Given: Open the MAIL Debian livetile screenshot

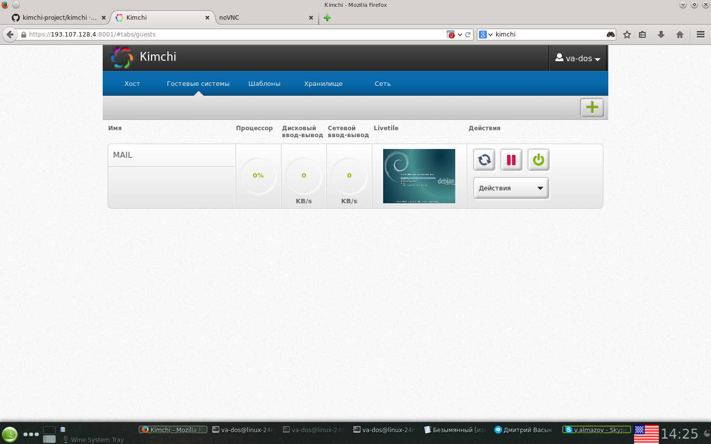Looking at the screenshot, I should click(x=419, y=176).
